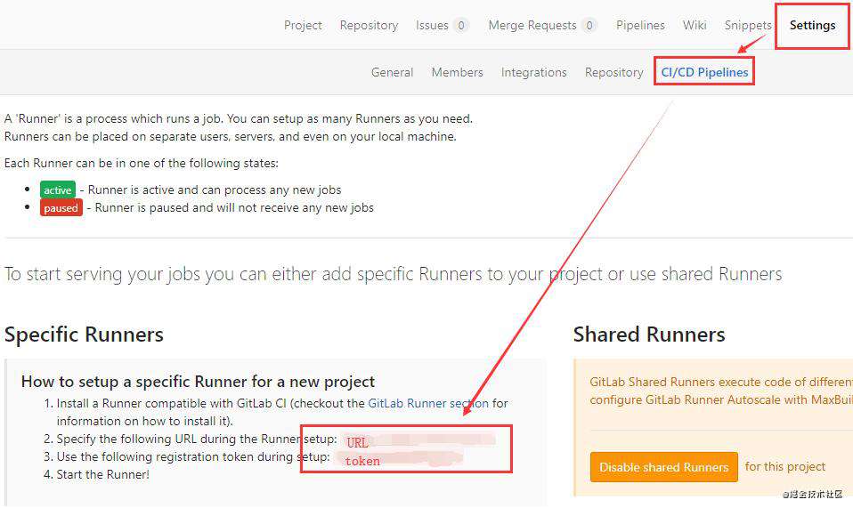Click 'To start serving your jobs' heading
Viewport: 853px width, 508px height.
point(393,274)
